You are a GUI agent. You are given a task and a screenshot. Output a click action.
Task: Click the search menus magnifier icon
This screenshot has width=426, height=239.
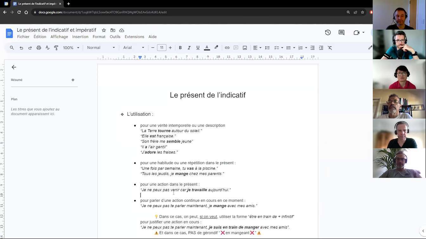click(x=12, y=48)
